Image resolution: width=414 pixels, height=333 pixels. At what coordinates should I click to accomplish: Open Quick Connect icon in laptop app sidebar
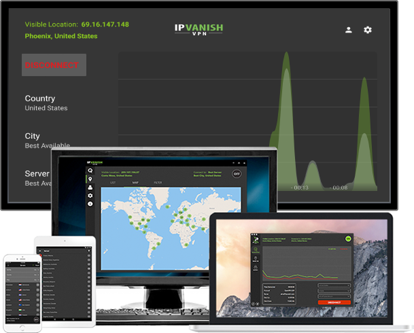pyautogui.click(x=256, y=250)
